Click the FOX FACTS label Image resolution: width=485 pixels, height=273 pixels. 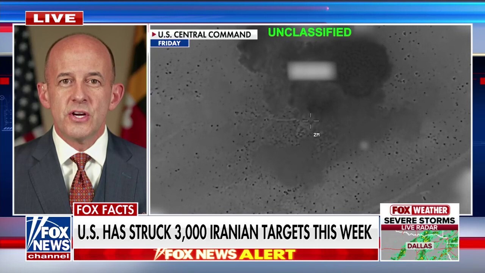click(105, 209)
